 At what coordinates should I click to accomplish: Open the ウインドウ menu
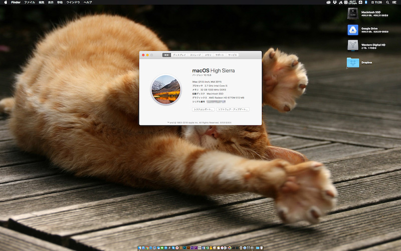tap(73, 3)
